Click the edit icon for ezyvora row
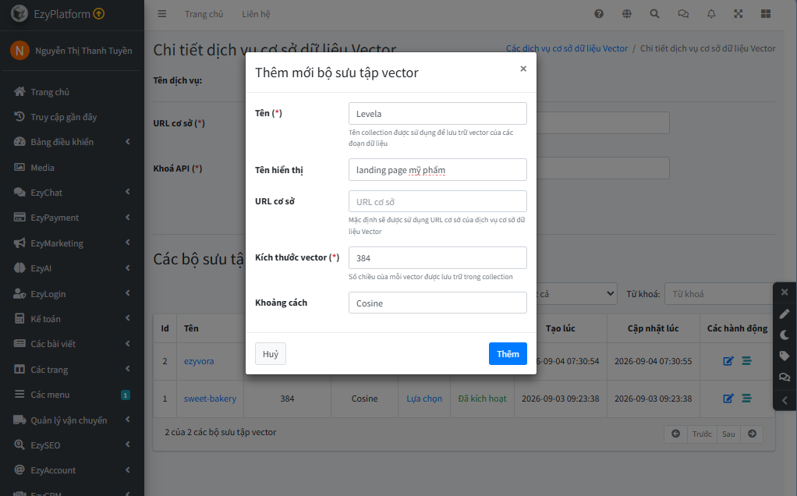This screenshot has width=797, height=496. [728, 361]
